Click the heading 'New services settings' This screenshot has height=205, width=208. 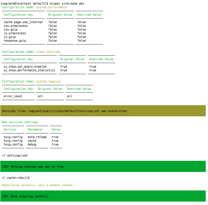tap(20, 122)
